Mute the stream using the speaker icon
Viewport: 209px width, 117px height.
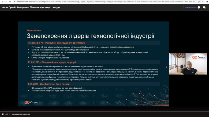tap(6, 114)
